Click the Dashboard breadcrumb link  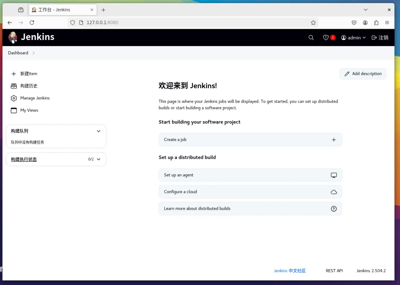coord(18,53)
